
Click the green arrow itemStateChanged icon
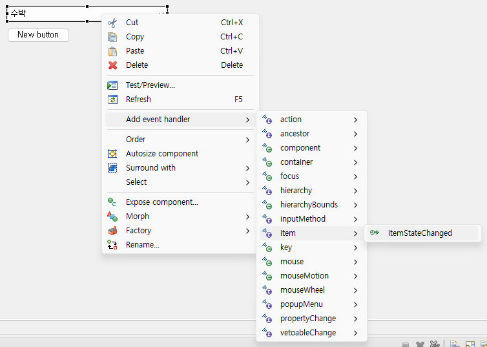375,233
